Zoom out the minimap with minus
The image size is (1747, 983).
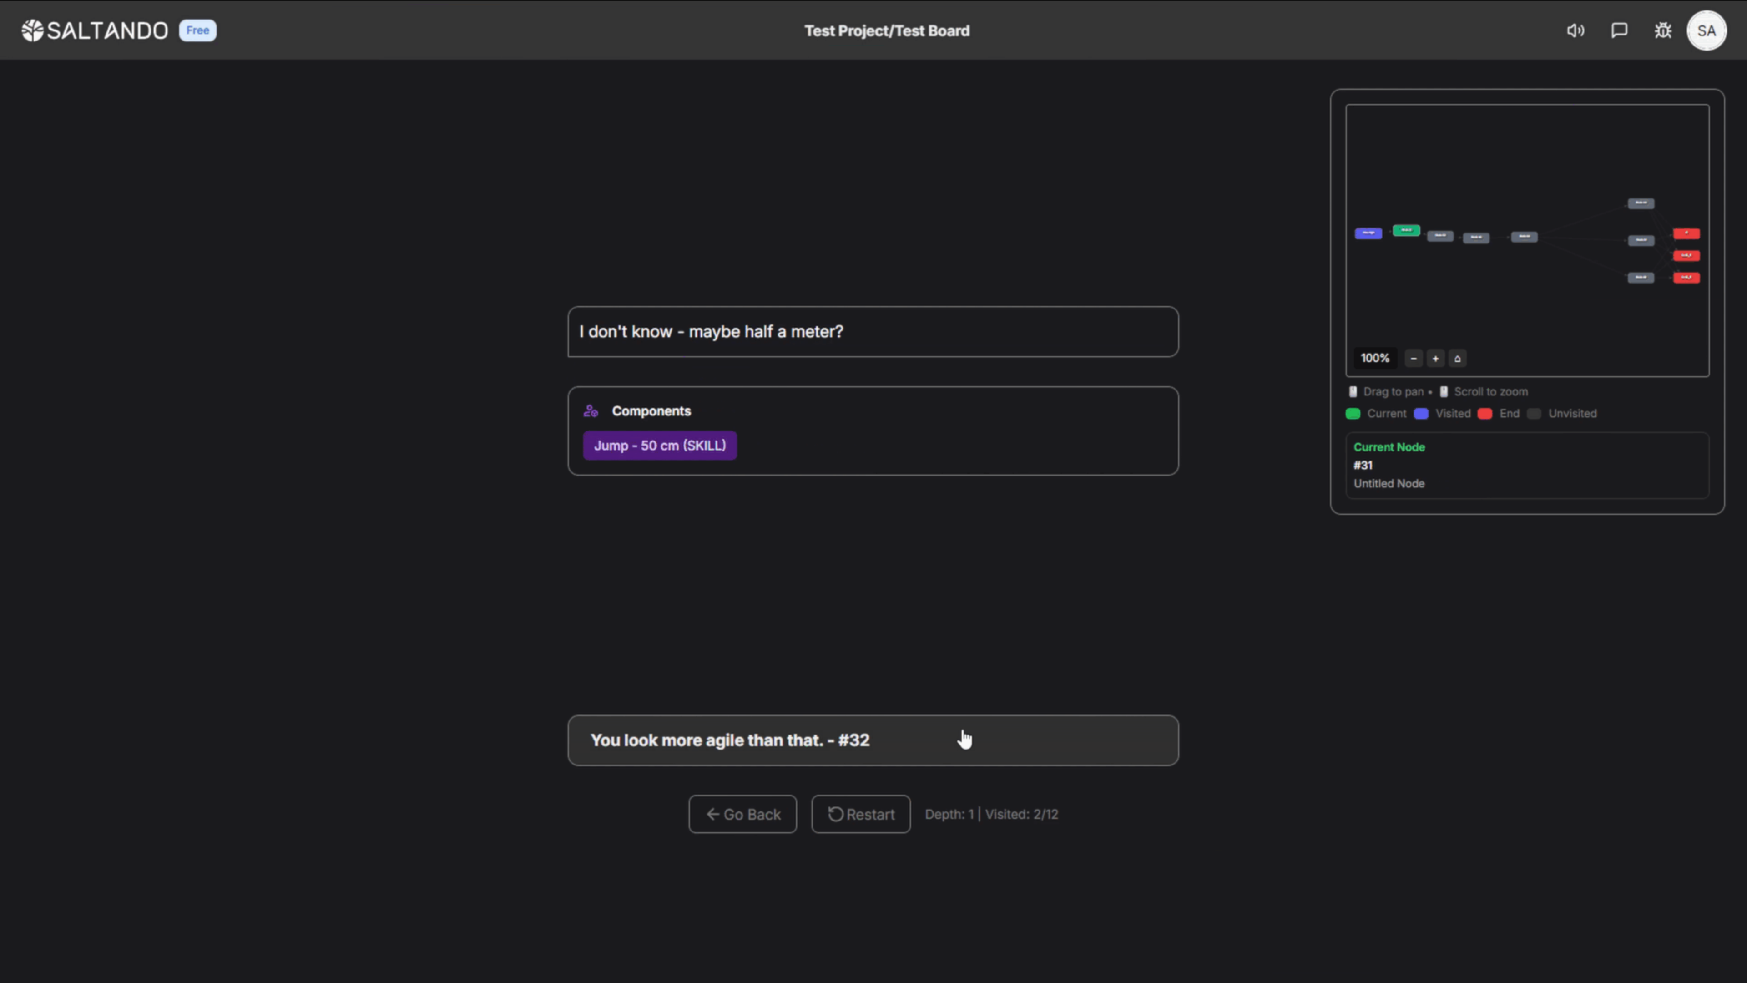tap(1414, 358)
